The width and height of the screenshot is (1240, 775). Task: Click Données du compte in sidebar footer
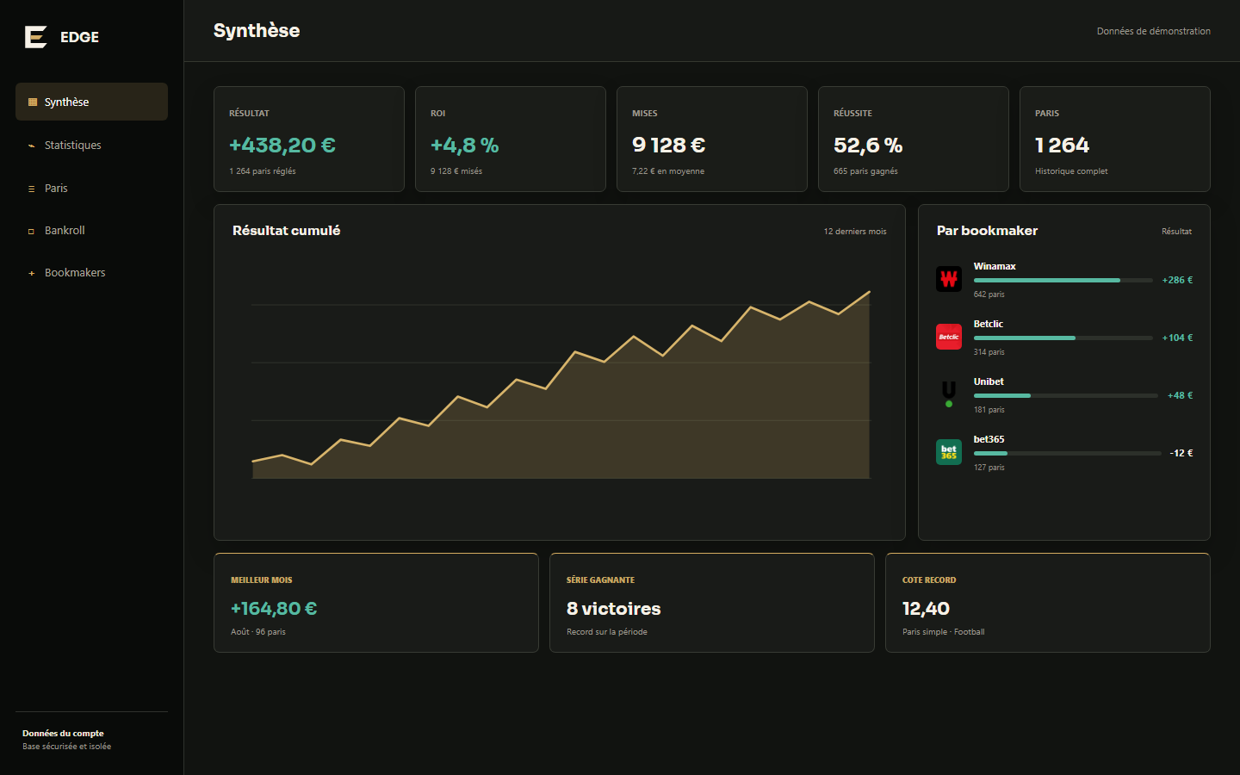[x=63, y=734]
